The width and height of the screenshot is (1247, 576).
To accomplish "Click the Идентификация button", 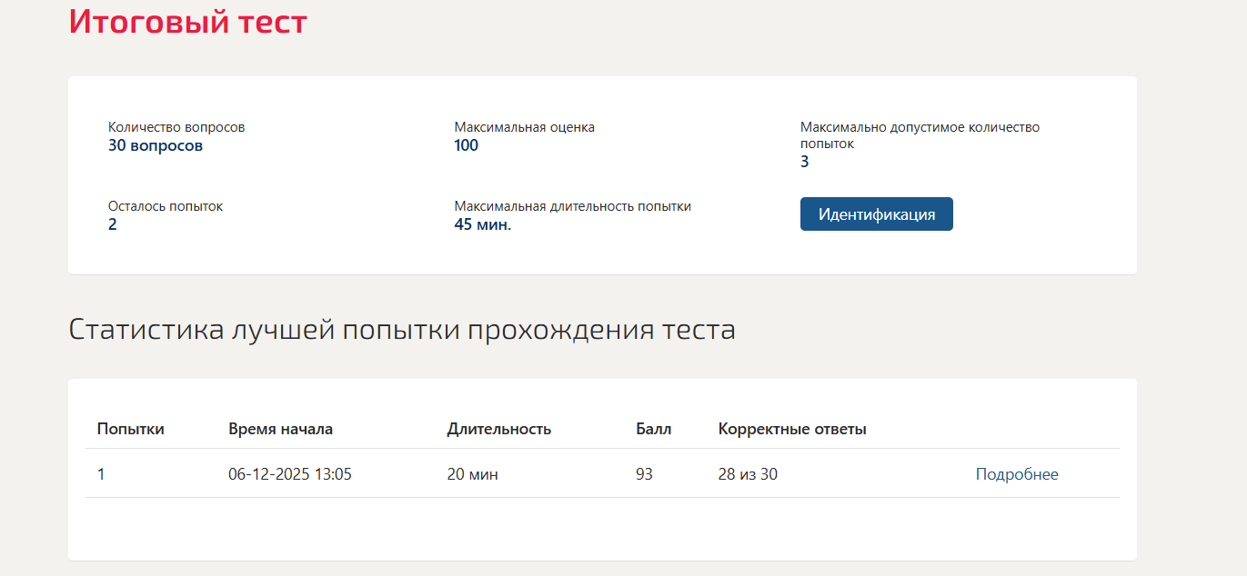I will tap(876, 214).
